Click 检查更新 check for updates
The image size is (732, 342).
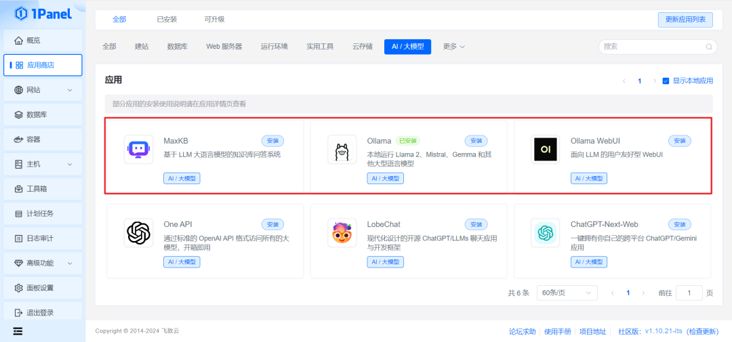pos(703,331)
